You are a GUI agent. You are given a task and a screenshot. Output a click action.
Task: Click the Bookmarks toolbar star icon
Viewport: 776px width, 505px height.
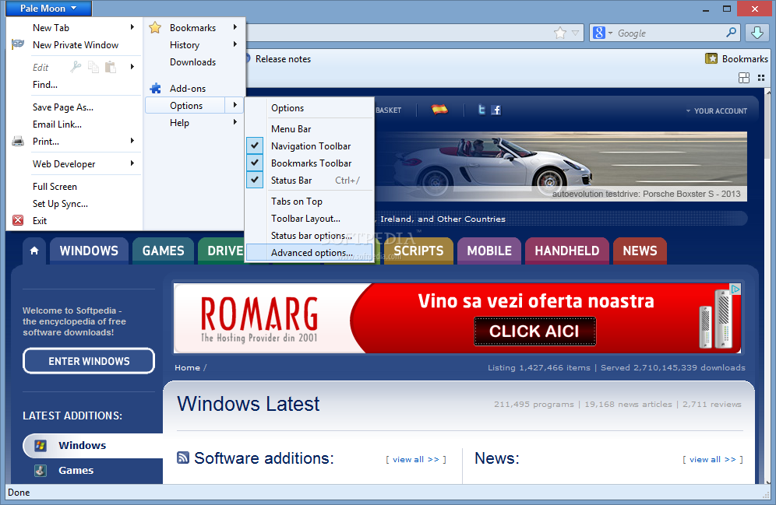[x=711, y=59]
